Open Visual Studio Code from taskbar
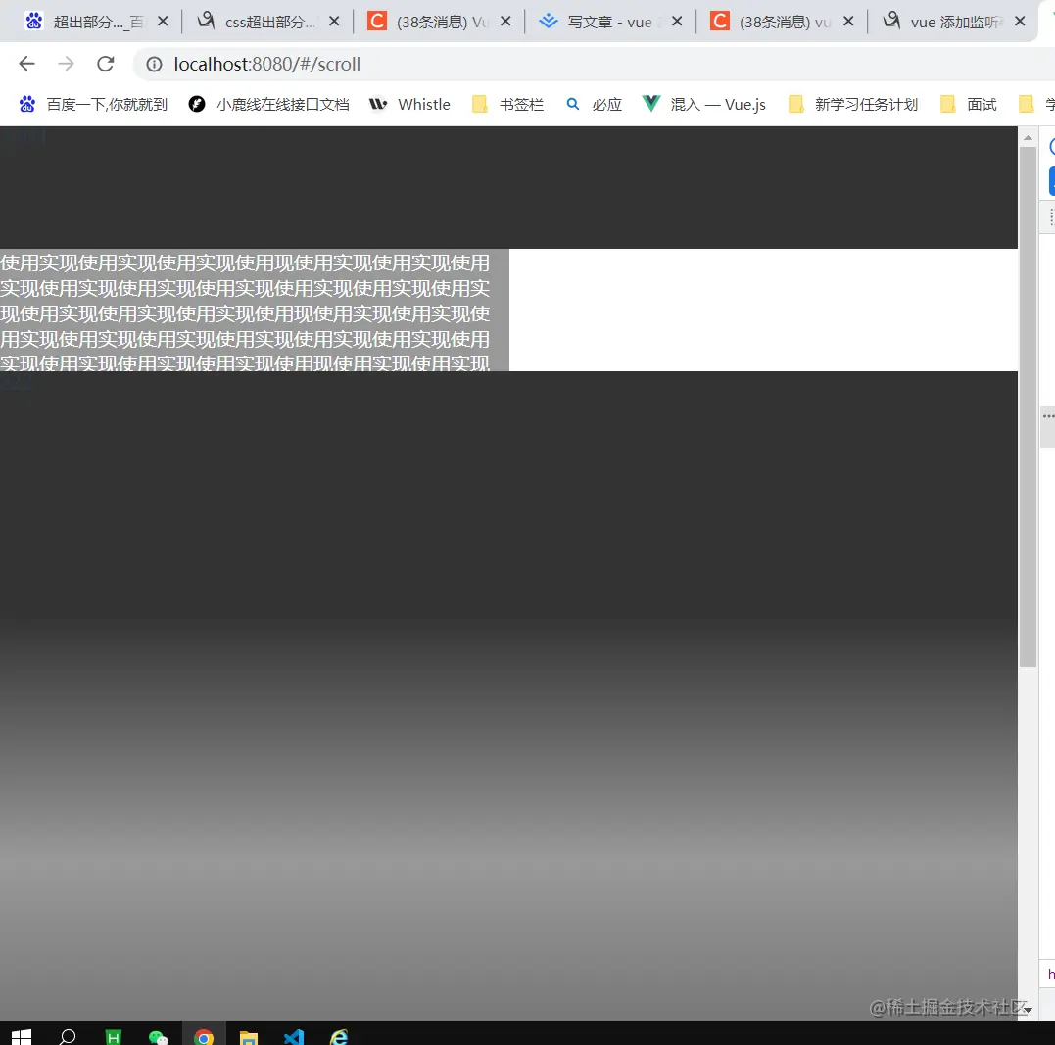Screen dimensions: 1055x1045 (x=294, y=1037)
